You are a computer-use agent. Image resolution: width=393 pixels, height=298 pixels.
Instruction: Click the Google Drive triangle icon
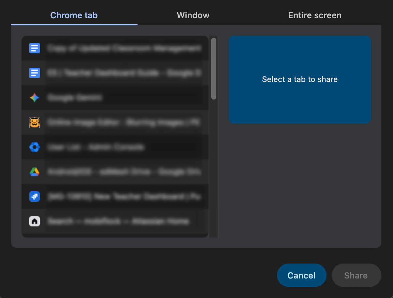point(35,172)
